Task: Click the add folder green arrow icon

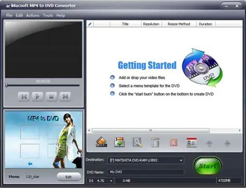Action: pos(119,142)
